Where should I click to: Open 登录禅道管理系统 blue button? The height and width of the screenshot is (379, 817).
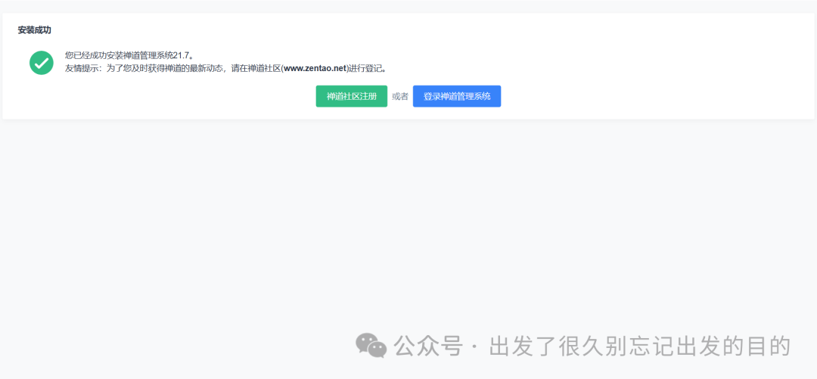[x=457, y=96]
